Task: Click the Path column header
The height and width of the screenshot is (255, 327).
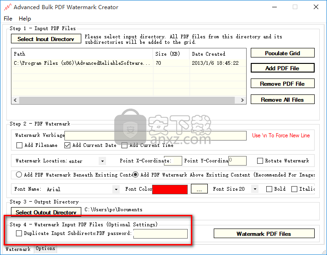Action: [82, 54]
